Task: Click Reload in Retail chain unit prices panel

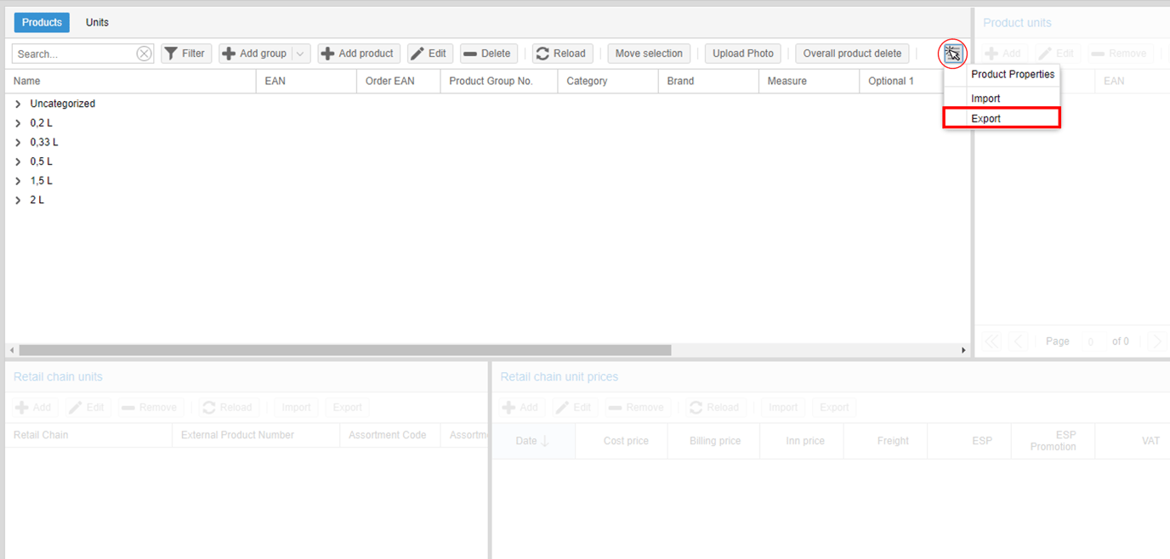Action: [x=715, y=408]
